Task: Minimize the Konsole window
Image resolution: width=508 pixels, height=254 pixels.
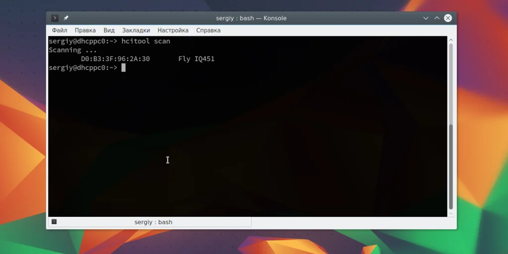Action: (426, 18)
